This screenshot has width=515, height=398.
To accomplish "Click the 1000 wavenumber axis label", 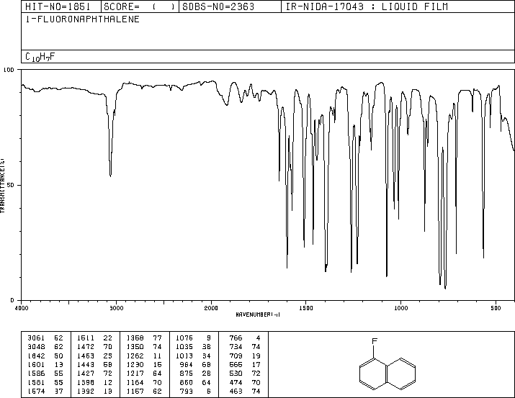I will [x=400, y=308].
